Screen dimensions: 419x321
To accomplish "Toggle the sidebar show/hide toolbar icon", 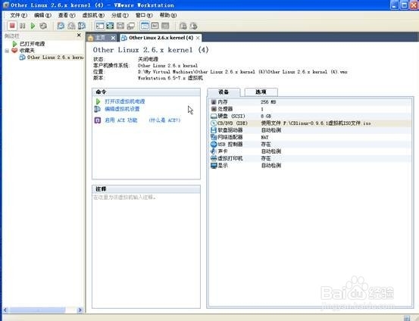I will (x=100, y=26).
